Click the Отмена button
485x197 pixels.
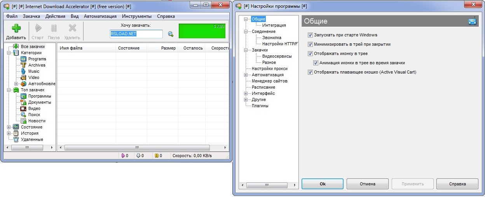point(367,184)
